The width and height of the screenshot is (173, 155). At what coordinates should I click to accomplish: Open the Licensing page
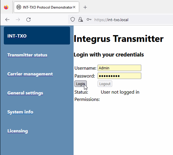tap(18, 131)
